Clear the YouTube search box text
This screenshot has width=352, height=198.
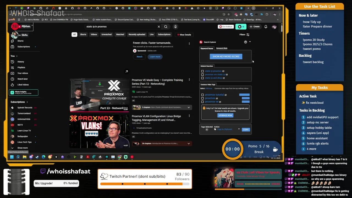point(159,27)
